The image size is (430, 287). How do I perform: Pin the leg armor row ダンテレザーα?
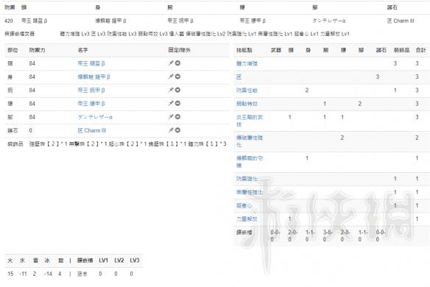pos(171,117)
